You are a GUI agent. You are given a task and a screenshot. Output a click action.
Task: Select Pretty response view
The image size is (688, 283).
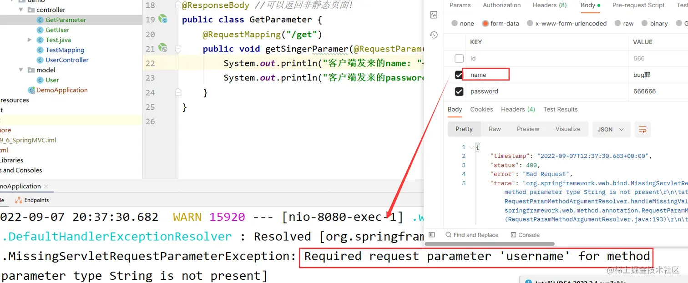click(x=464, y=129)
